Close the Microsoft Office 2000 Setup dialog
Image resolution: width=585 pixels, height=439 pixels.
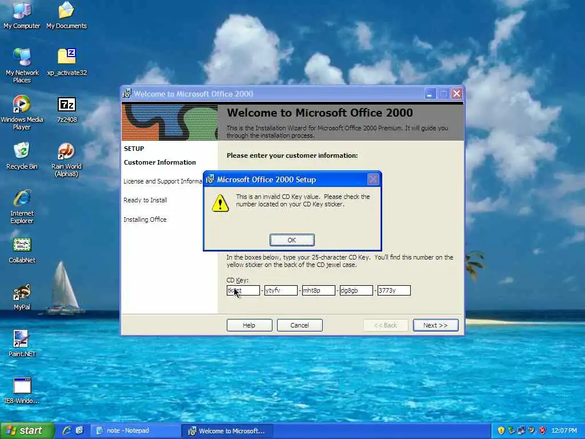click(x=373, y=179)
